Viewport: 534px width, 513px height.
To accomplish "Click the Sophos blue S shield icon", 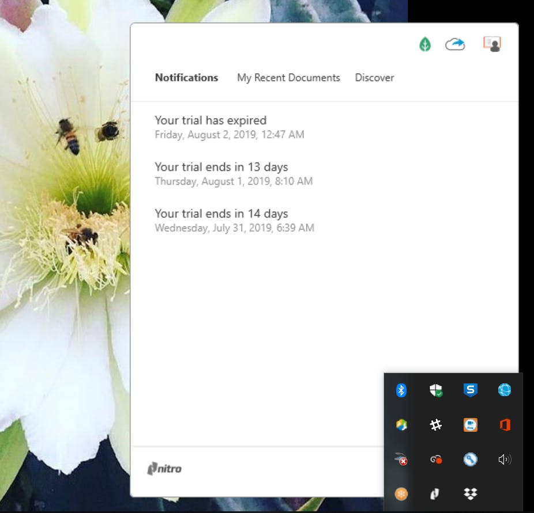I will (471, 390).
